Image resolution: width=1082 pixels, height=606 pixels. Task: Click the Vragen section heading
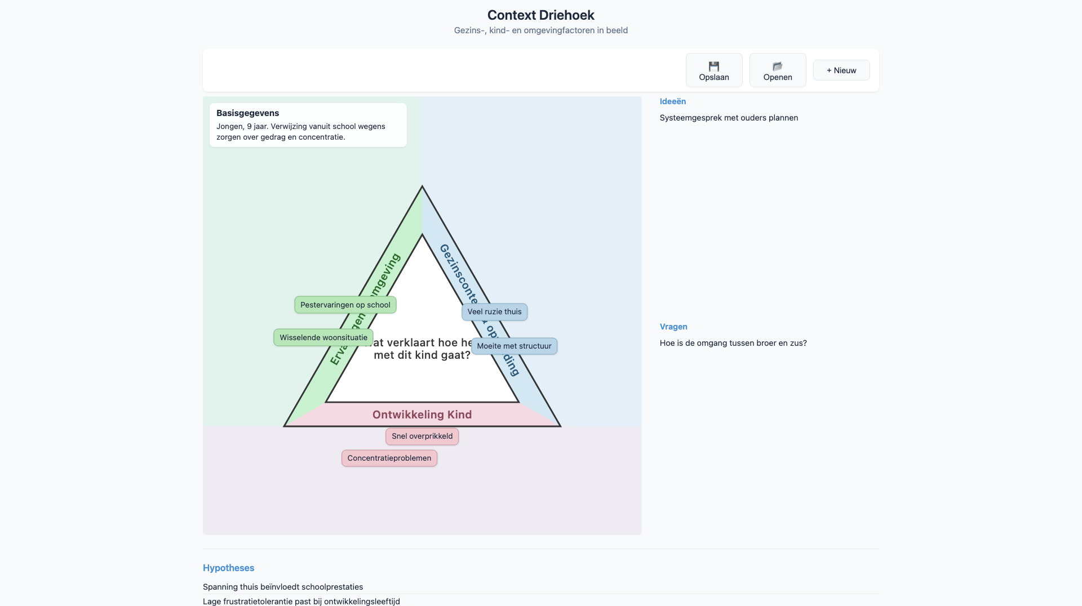(673, 327)
